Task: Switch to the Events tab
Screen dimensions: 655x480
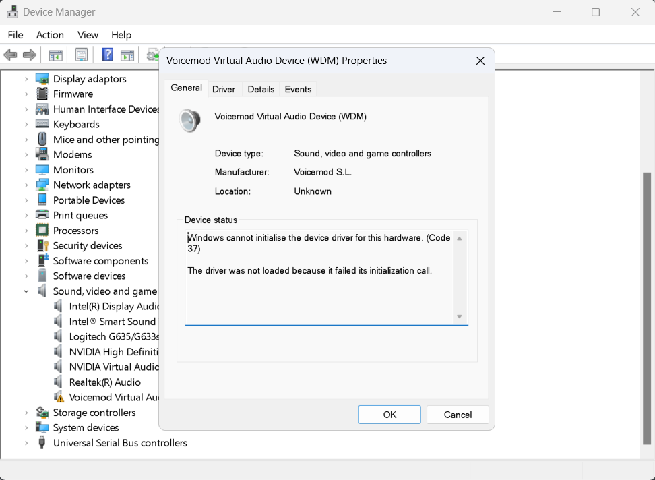Action: [x=298, y=89]
